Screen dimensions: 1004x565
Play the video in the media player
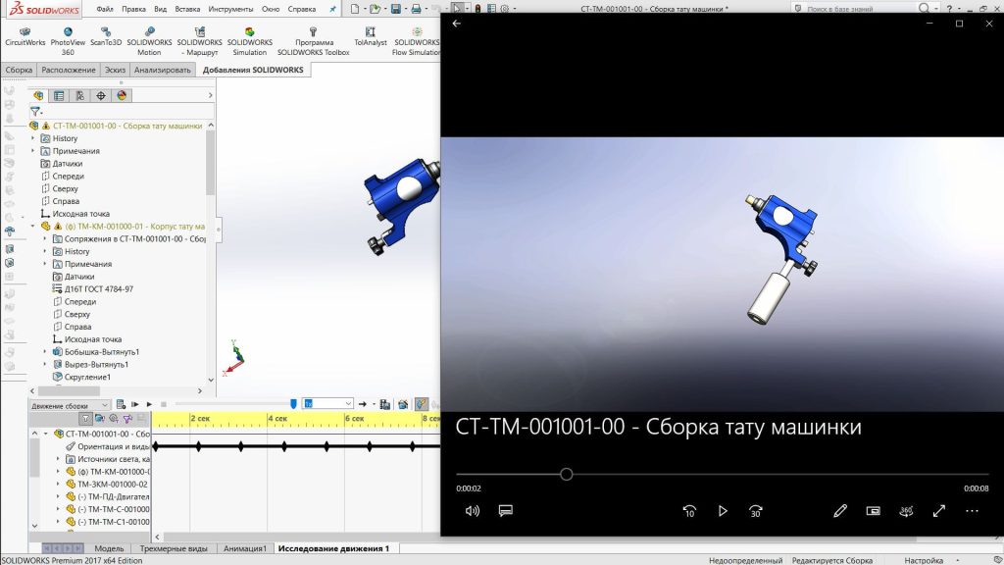[x=723, y=510]
